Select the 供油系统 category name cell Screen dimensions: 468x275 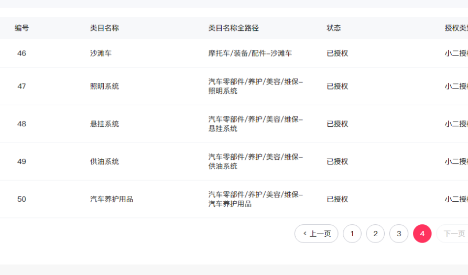click(104, 162)
